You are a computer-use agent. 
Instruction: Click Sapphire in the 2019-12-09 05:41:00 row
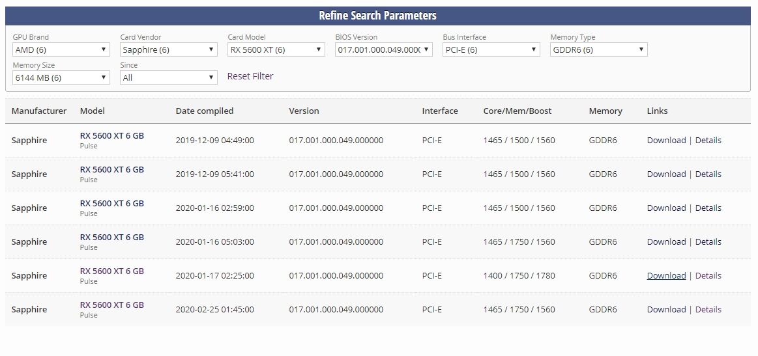pos(29,174)
